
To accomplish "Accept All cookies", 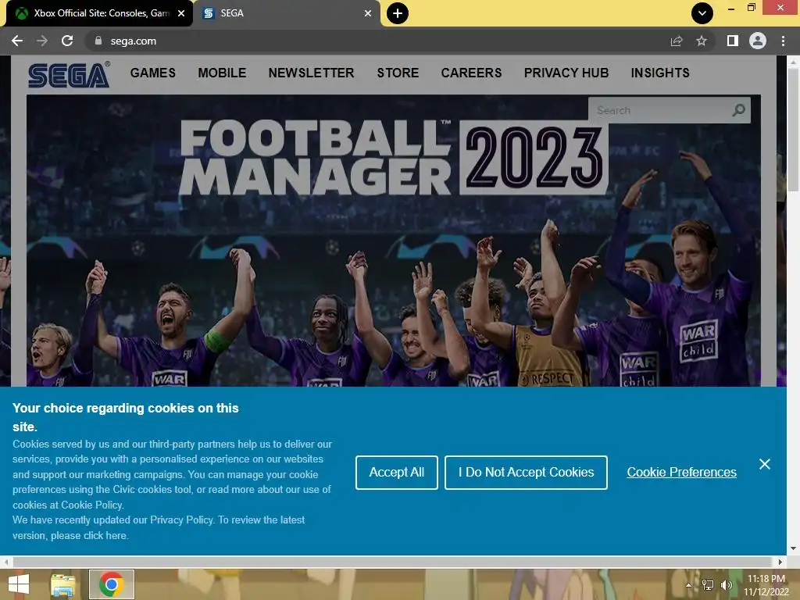I will tap(396, 473).
